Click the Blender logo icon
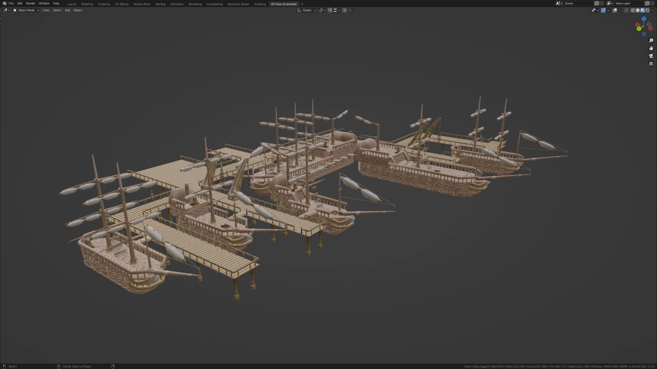Image resolution: width=657 pixels, height=369 pixels. tap(4, 4)
